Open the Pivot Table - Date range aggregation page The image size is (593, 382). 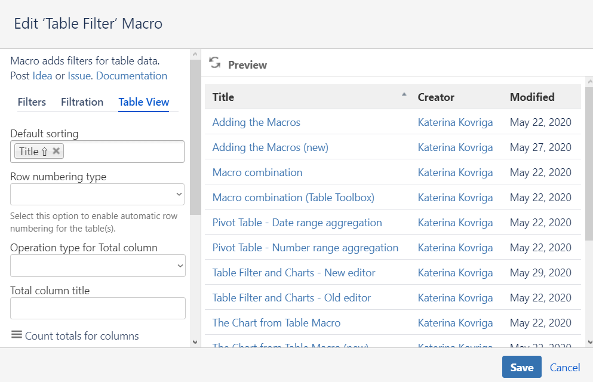click(297, 223)
